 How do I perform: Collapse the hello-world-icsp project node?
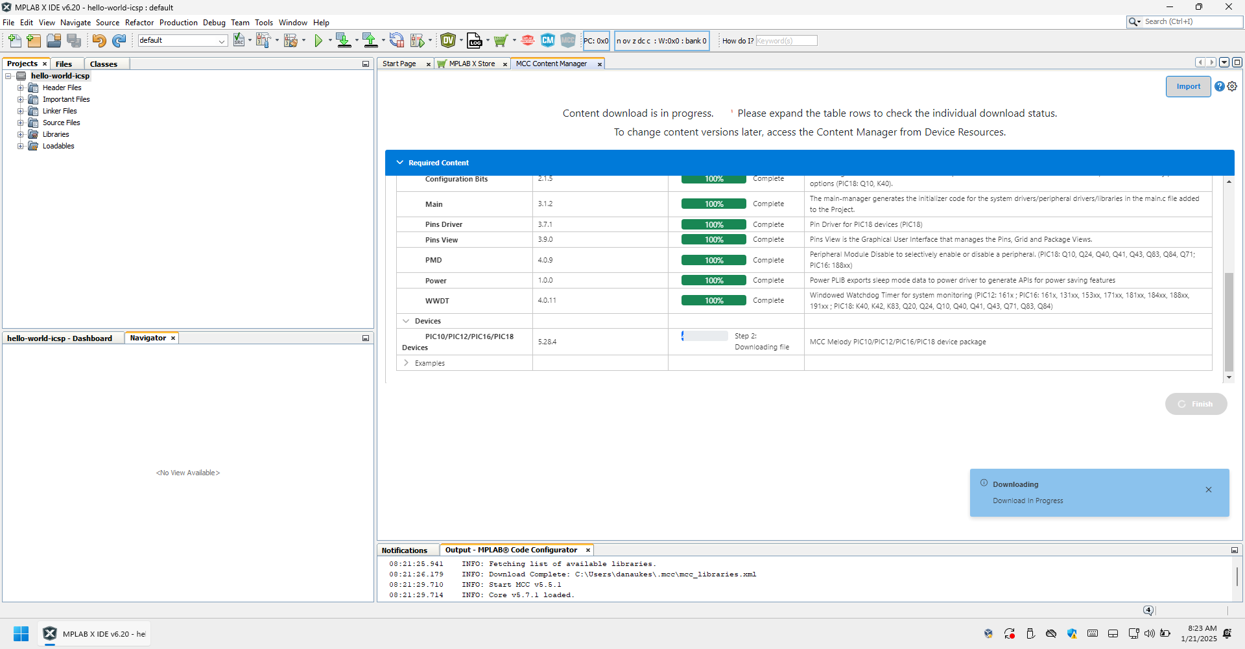click(8, 76)
